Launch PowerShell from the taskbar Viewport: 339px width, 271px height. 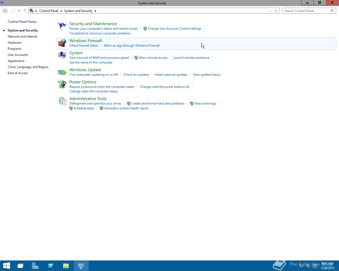pos(51,266)
